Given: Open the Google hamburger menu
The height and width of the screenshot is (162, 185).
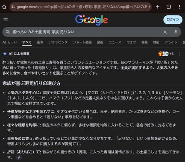Looking at the screenshot, I should click(x=6, y=20).
